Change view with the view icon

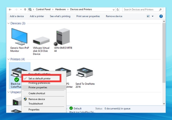point(148,16)
